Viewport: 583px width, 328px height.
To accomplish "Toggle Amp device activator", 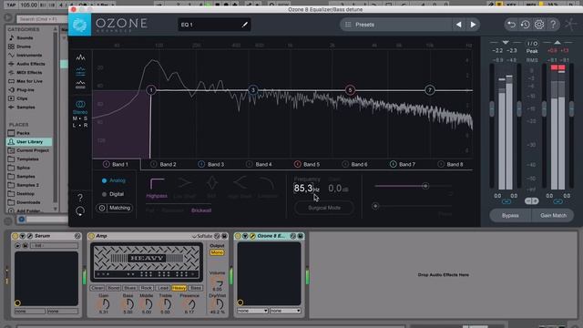I will [x=91, y=236].
